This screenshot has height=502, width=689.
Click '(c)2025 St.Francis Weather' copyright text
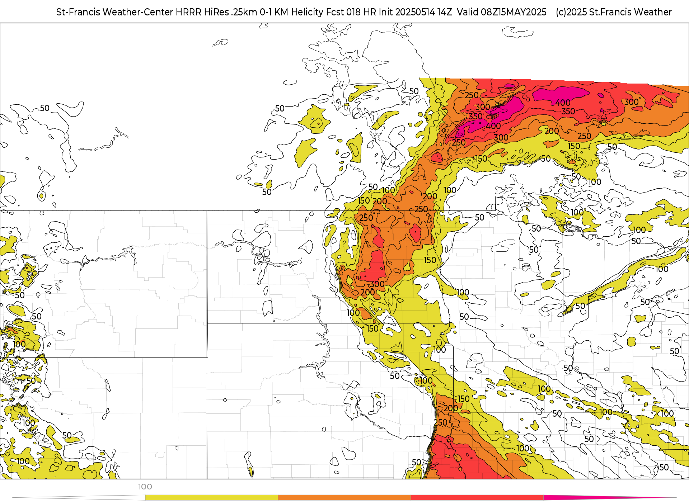pyautogui.click(x=614, y=12)
